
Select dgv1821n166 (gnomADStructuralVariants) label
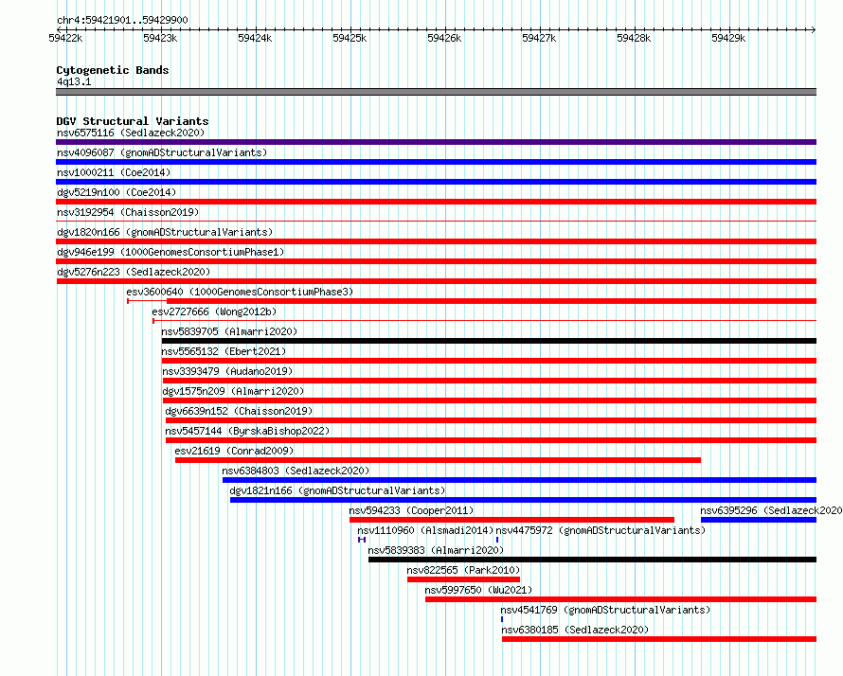point(337,490)
